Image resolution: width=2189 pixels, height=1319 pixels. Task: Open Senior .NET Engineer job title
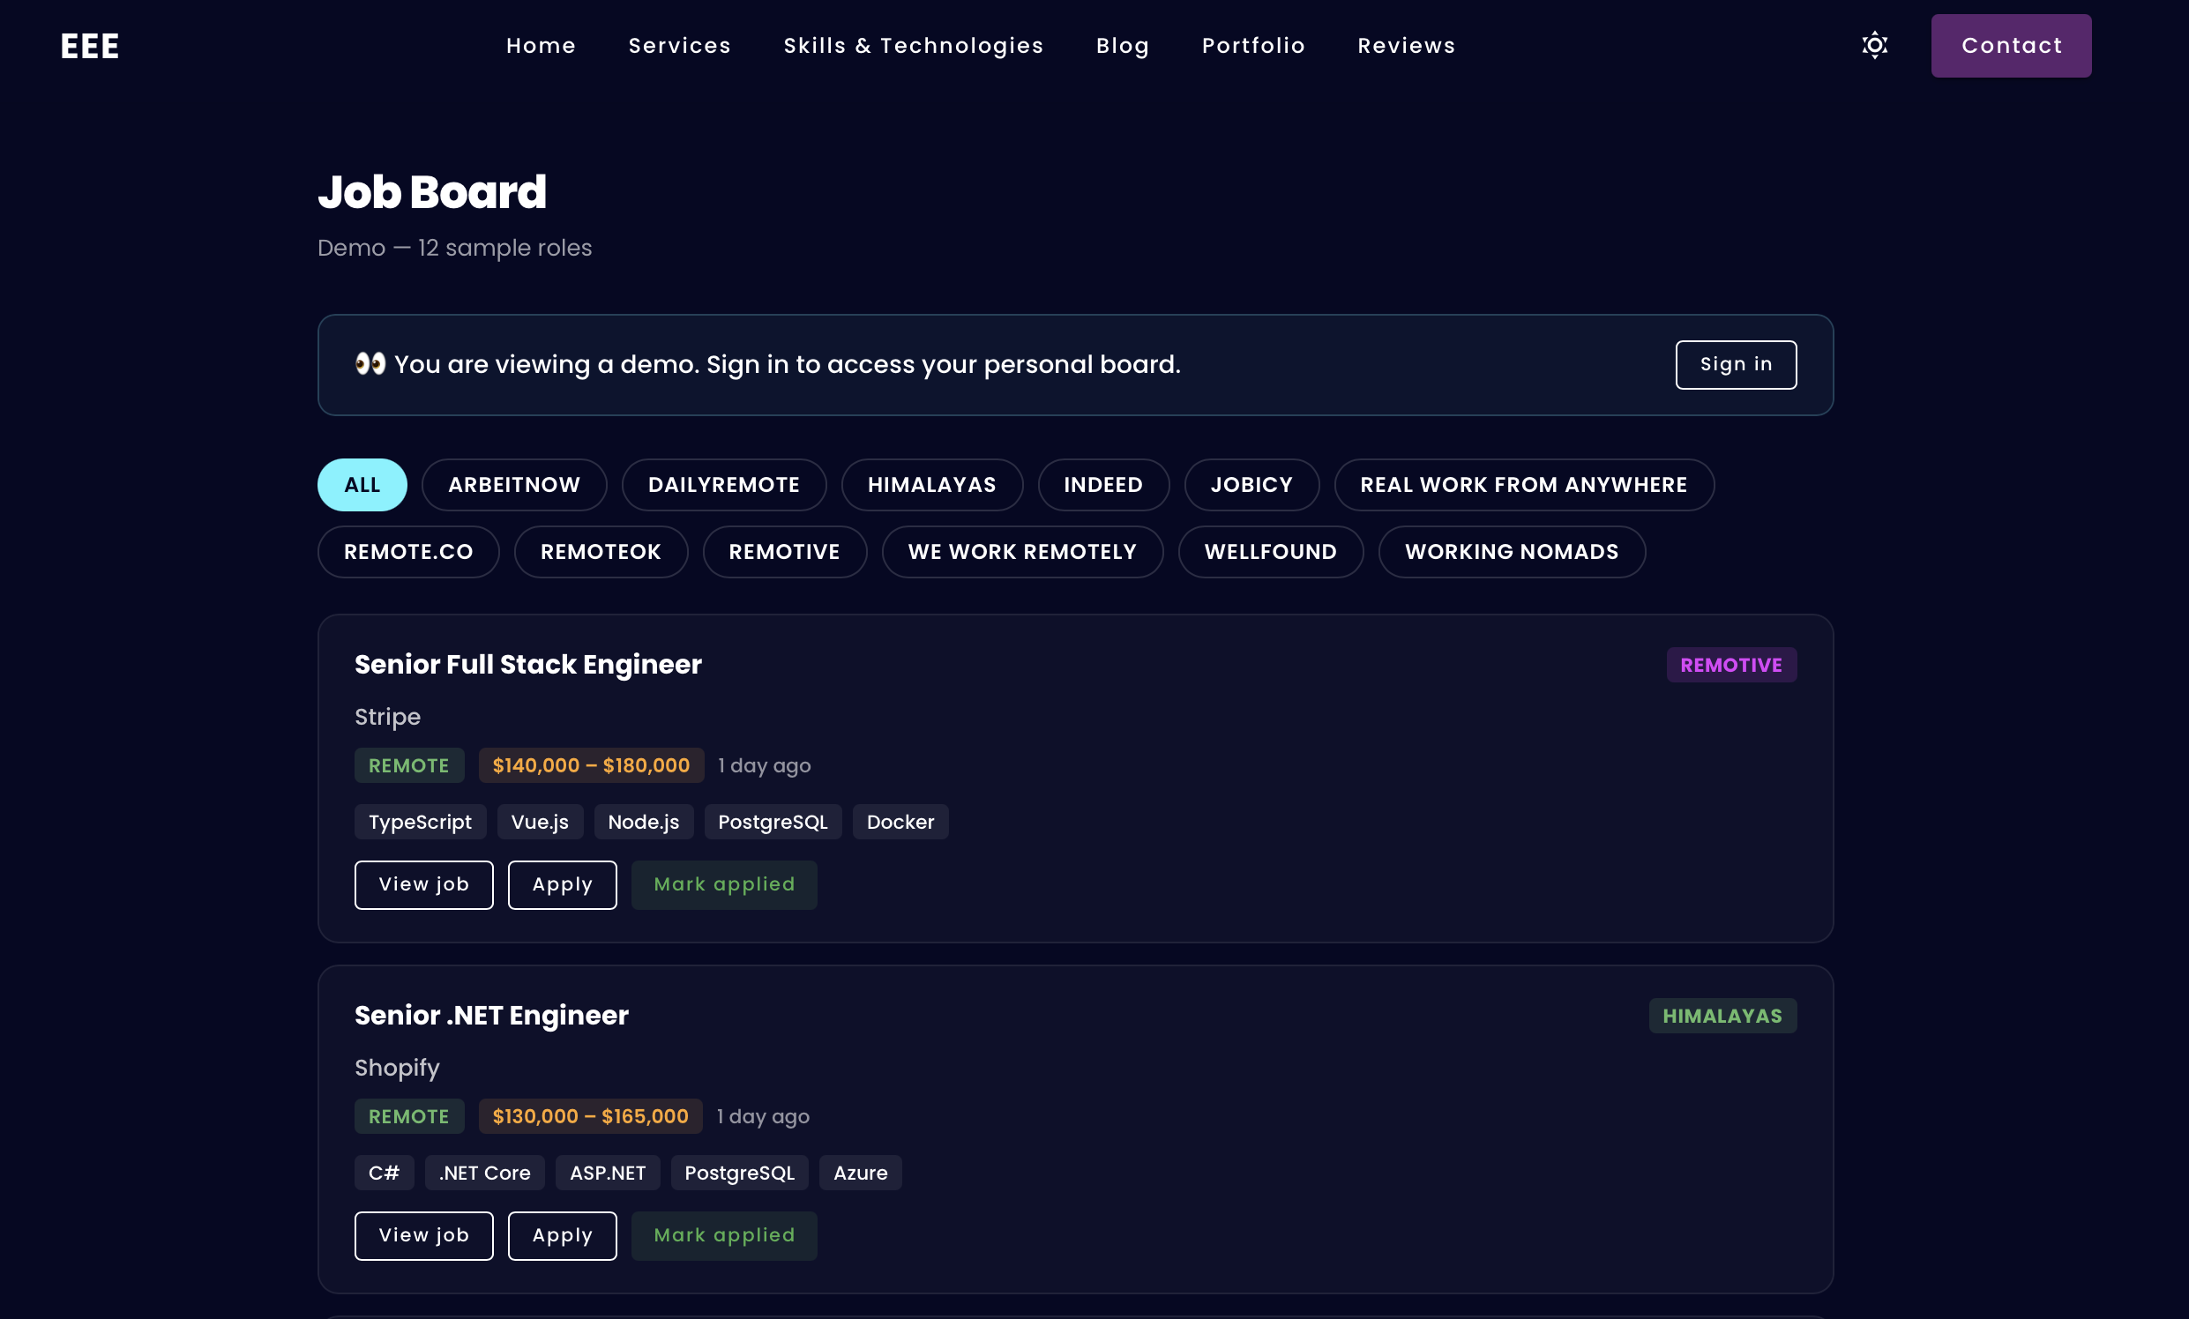tap(491, 1015)
